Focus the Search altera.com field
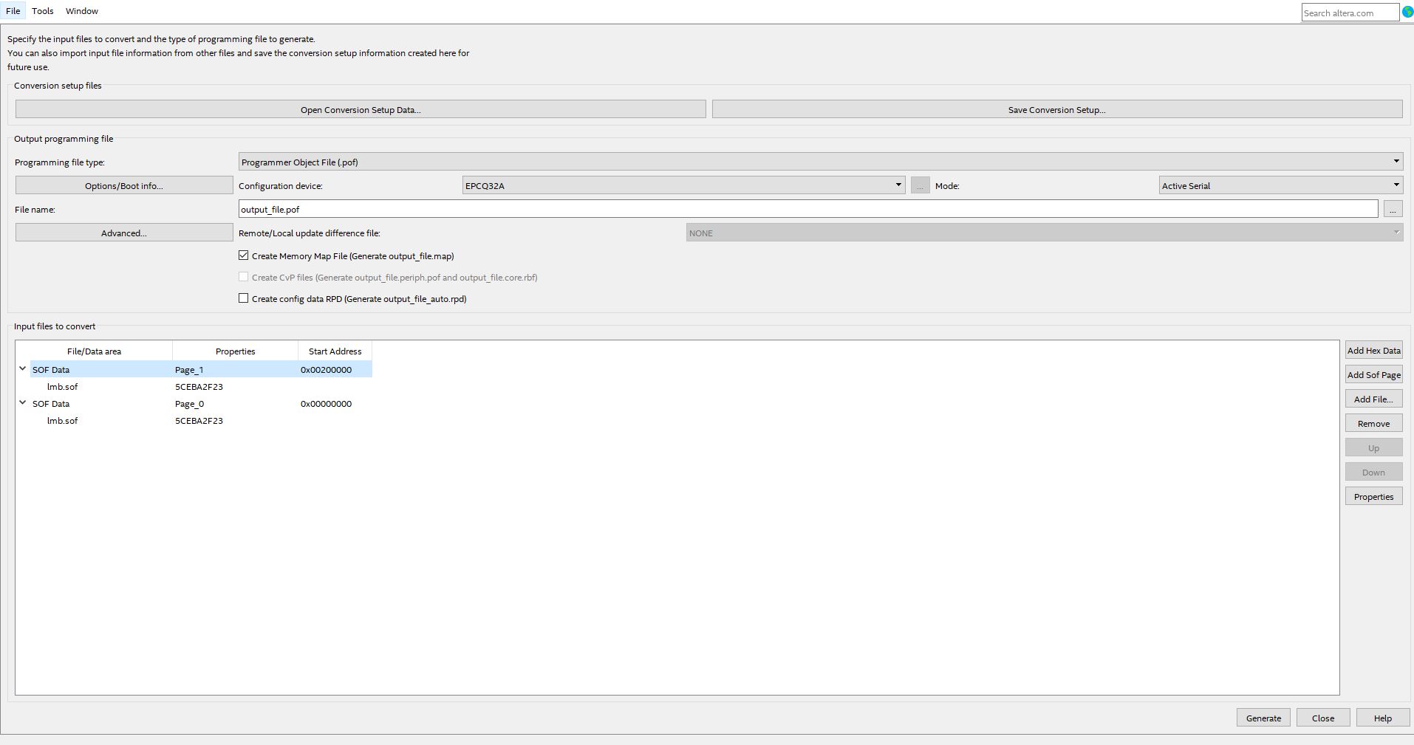This screenshot has width=1414, height=745. 1350,13
